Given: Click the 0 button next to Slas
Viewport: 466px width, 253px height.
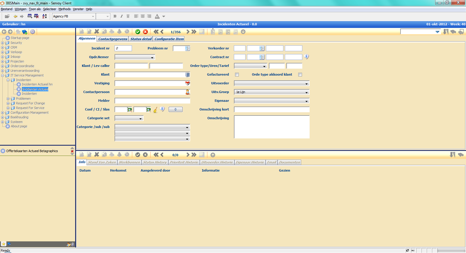Looking at the screenshot, I should tap(175, 110).
